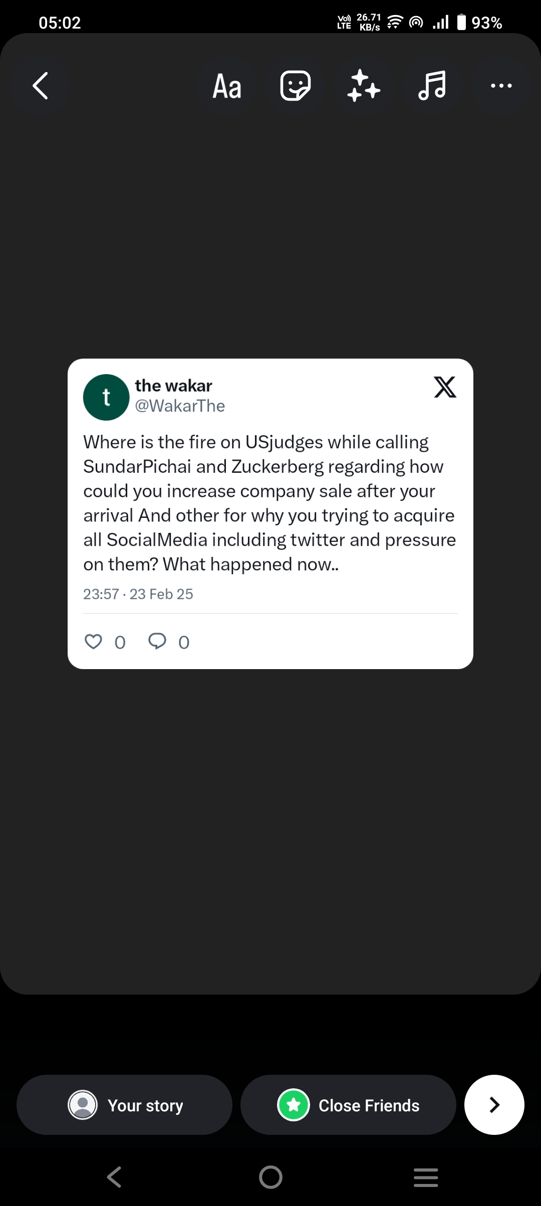This screenshot has height=1206, width=541.
Task: Tap the tweet timestamp 23:57 · 23 Feb 25
Action: (x=138, y=594)
